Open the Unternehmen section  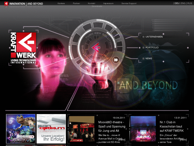tap(154, 37)
